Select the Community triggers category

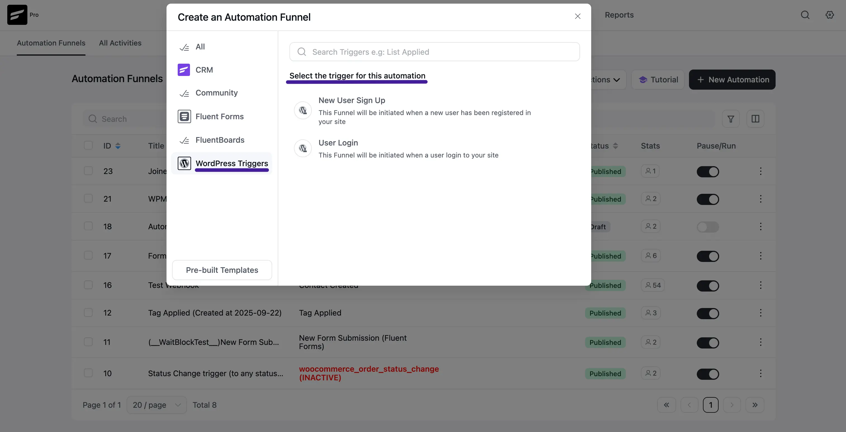pyautogui.click(x=222, y=93)
